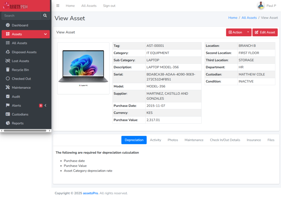Image resolution: width=281 pixels, height=199 pixels.
Task: Select the serial number value
Action: 171,77
